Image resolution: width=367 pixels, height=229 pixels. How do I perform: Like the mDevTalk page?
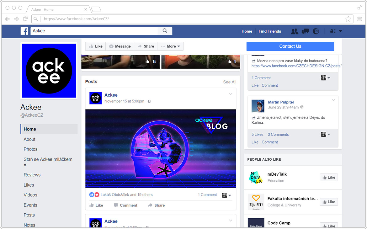(x=329, y=178)
